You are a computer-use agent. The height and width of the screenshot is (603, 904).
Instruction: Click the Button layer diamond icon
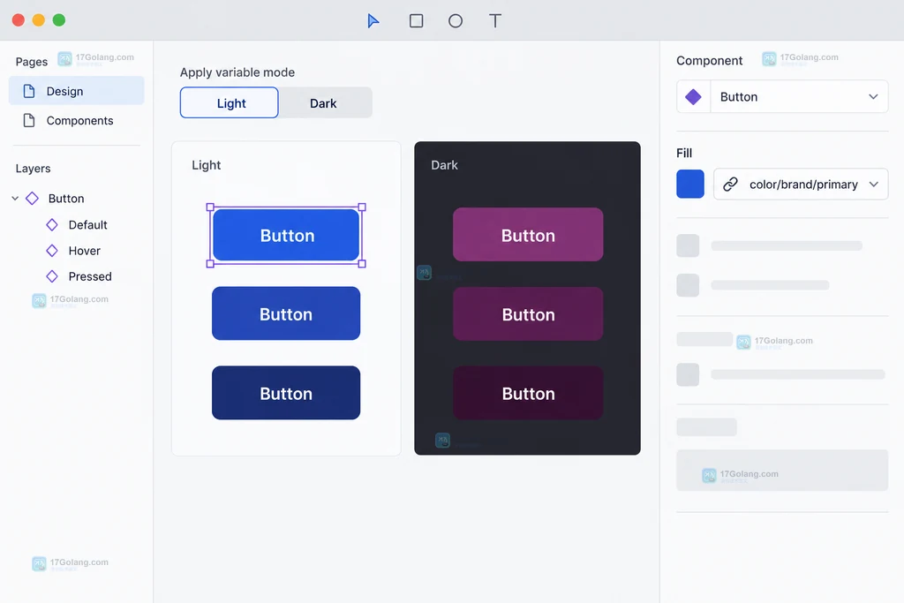33,199
